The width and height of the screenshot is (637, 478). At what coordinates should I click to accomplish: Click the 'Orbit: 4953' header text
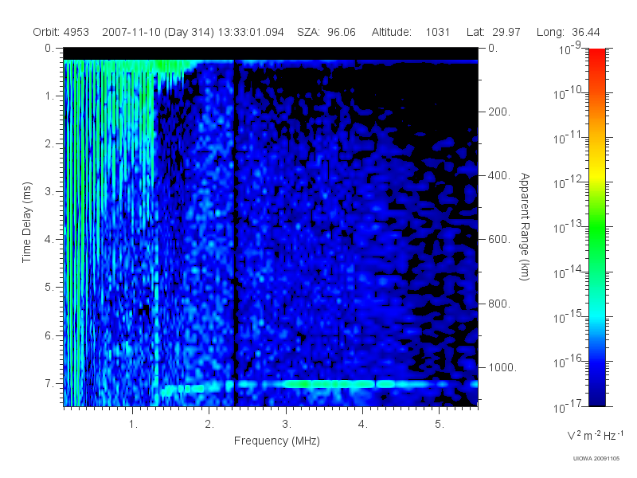(61, 32)
